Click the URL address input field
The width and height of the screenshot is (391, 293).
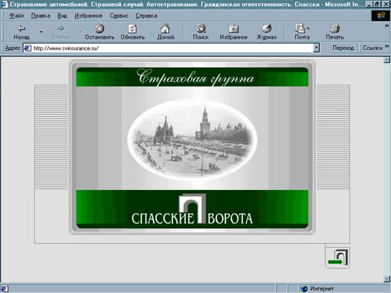click(x=169, y=48)
